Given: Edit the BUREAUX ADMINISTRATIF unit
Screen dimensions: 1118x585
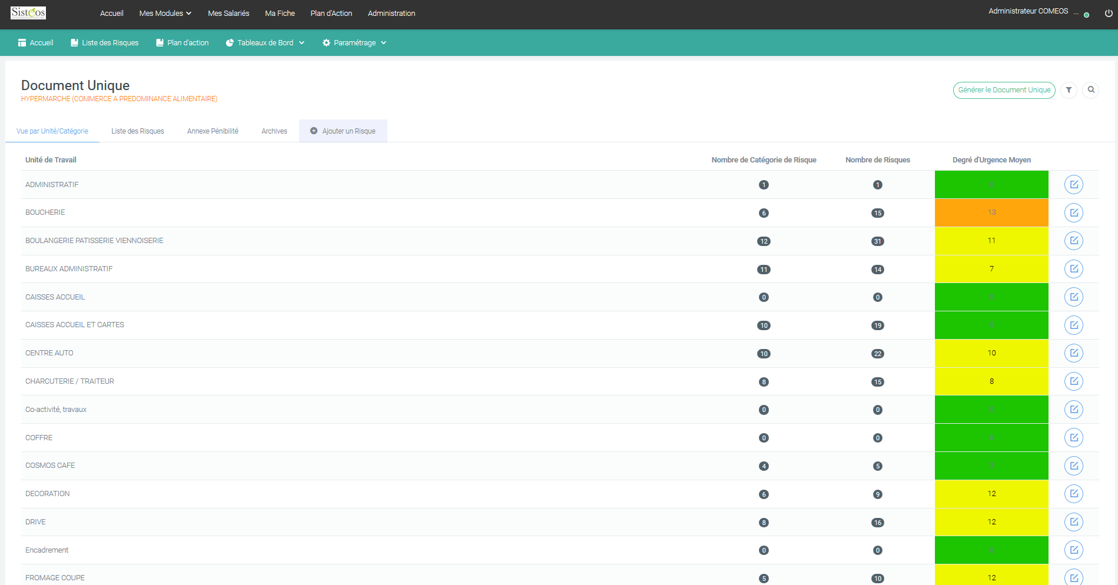Looking at the screenshot, I should 1074,269.
